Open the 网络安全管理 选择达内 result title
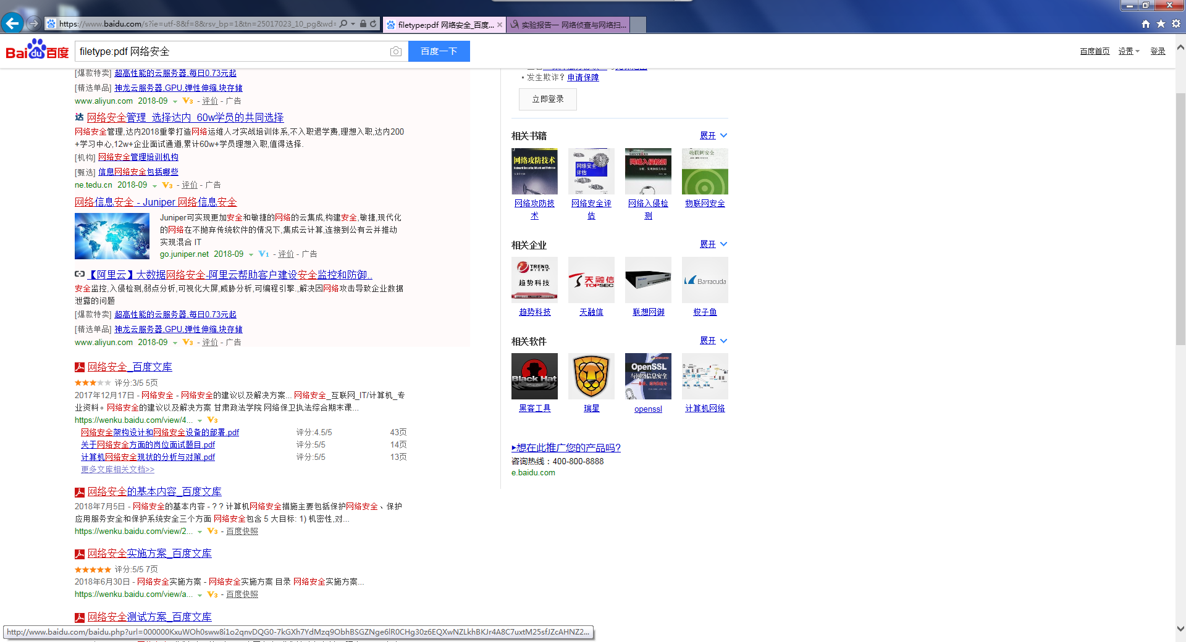1186x642 pixels. point(185,117)
